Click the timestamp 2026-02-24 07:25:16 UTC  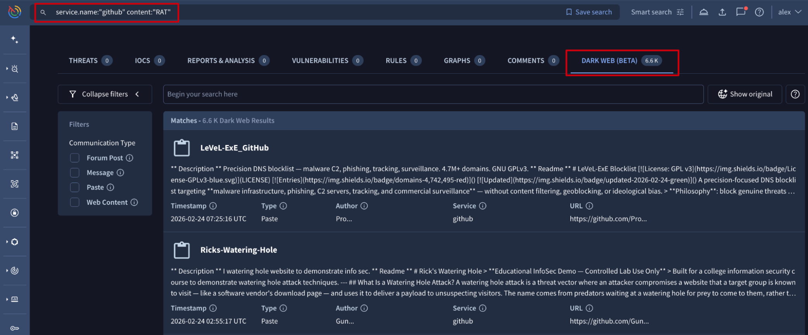pos(209,219)
